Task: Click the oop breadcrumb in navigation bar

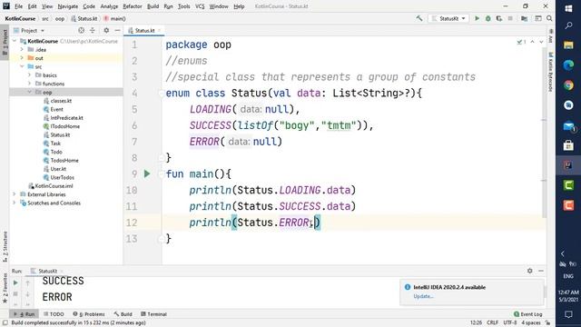Action: pyautogui.click(x=60, y=18)
